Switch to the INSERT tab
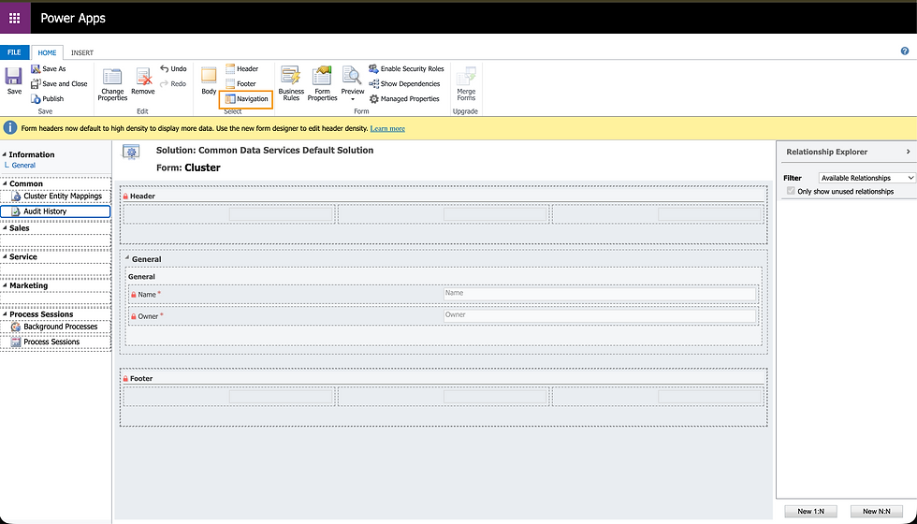 click(x=82, y=52)
